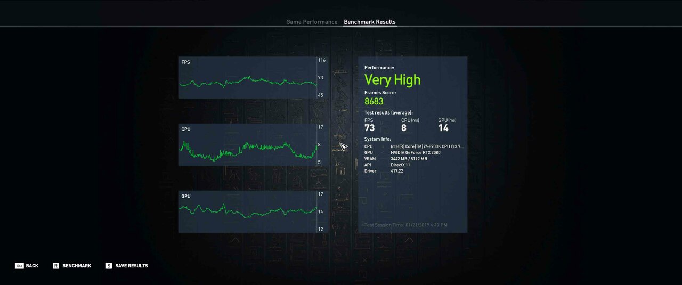682x285 pixels.
Task: Click the average CPU ms value 8
Action: click(404, 128)
